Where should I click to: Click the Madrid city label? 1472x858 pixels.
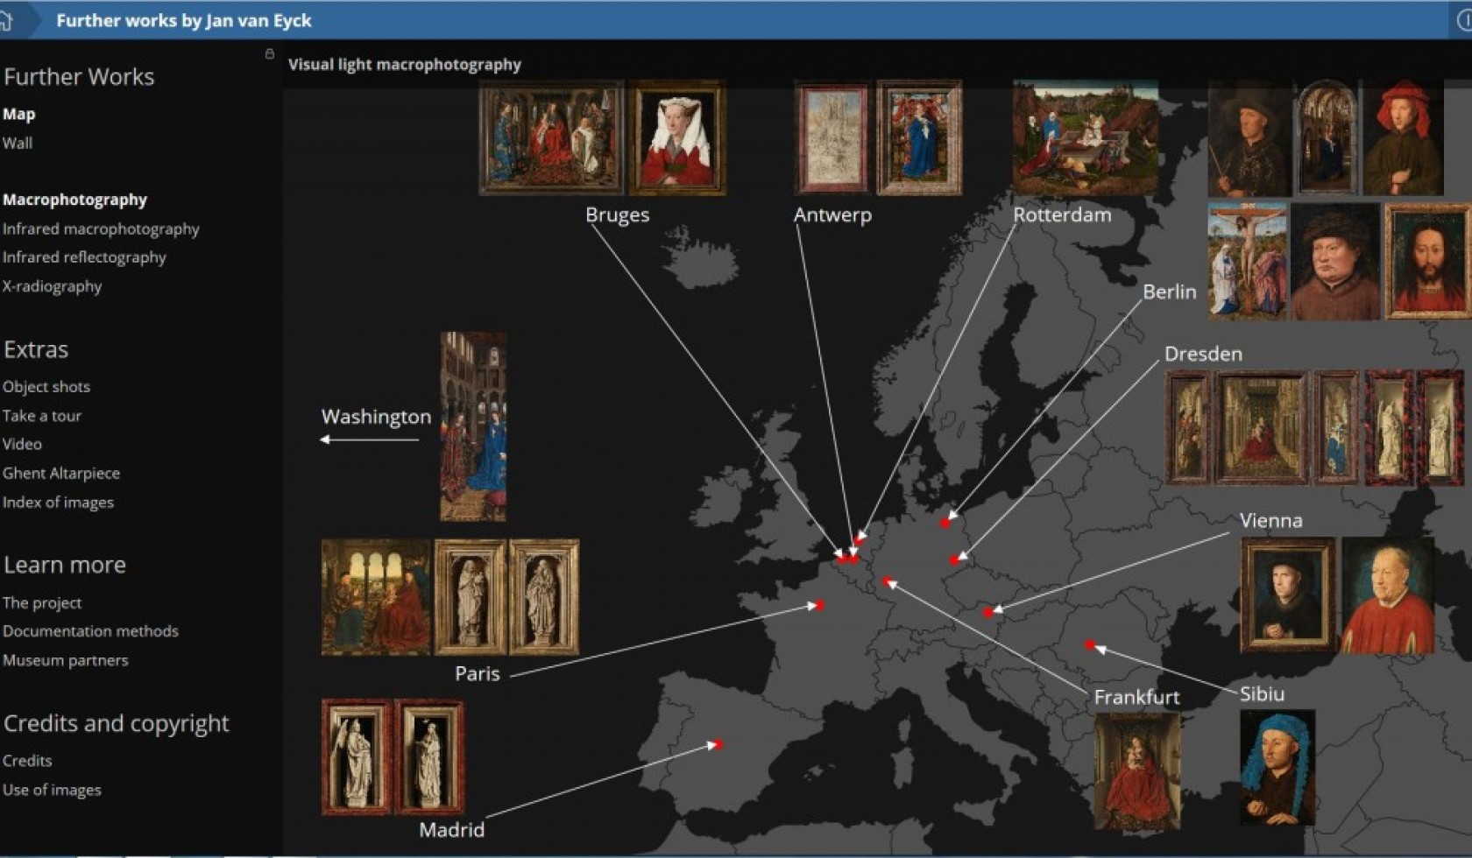click(x=451, y=829)
